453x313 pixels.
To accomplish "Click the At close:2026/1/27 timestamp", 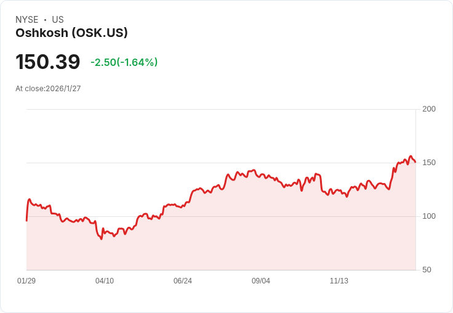I will pos(48,89).
